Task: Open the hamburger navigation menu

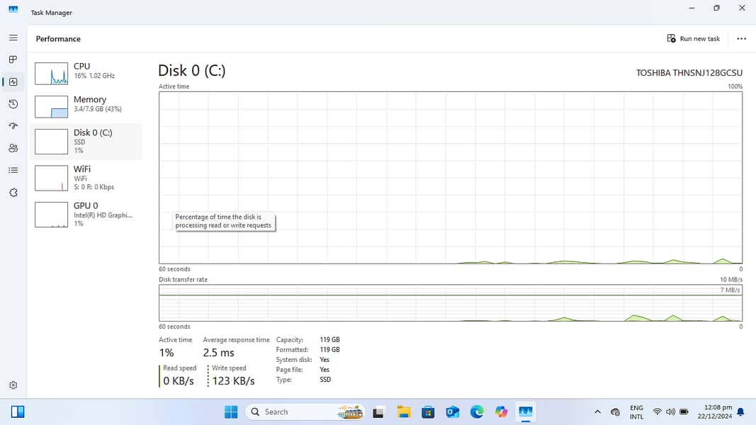Action: [x=13, y=38]
